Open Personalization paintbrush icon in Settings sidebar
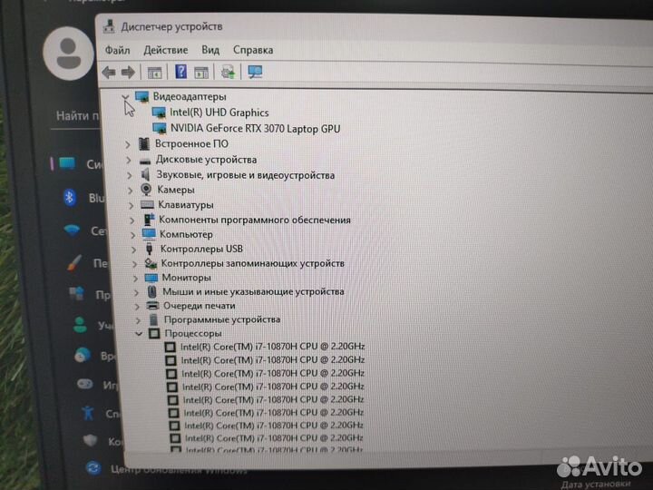 [x=74, y=263]
